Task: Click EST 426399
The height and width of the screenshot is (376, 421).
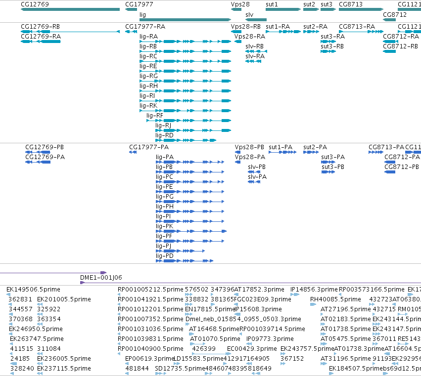Action: pyautogui.click(x=204, y=349)
